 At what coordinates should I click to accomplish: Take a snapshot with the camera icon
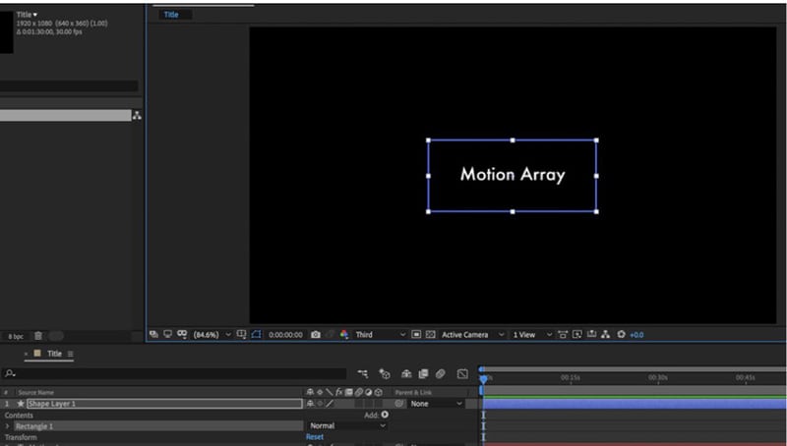pyautogui.click(x=315, y=334)
